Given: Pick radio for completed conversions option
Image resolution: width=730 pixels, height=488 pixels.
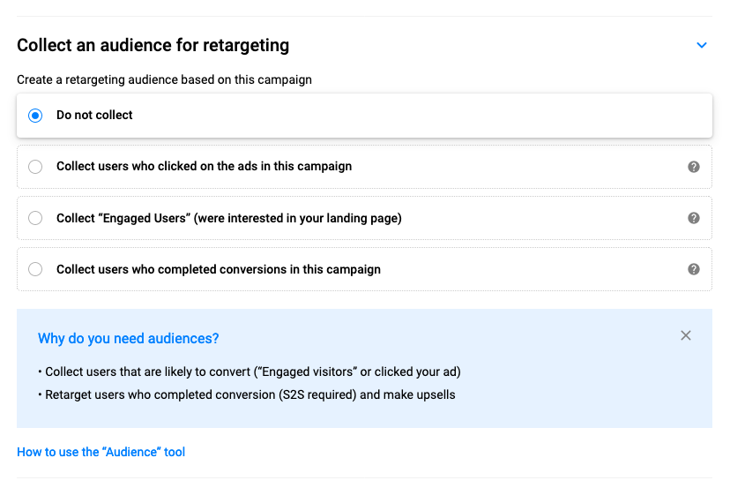Looking at the screenshot, I should pos(35,269).
